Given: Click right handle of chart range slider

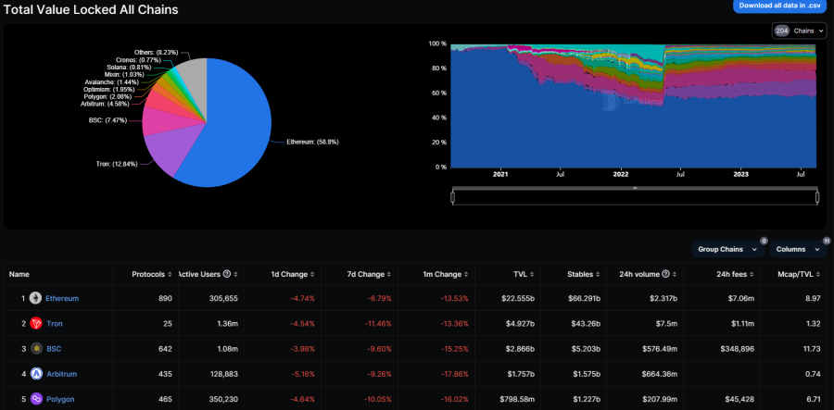Looking at the screenshot, I should coord(817,197).
